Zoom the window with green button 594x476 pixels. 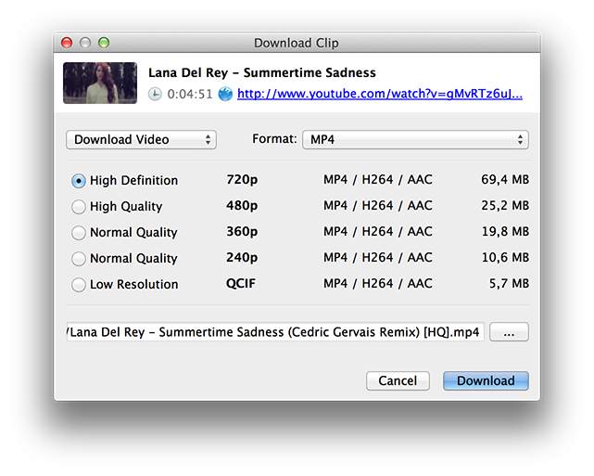[104, 43]
